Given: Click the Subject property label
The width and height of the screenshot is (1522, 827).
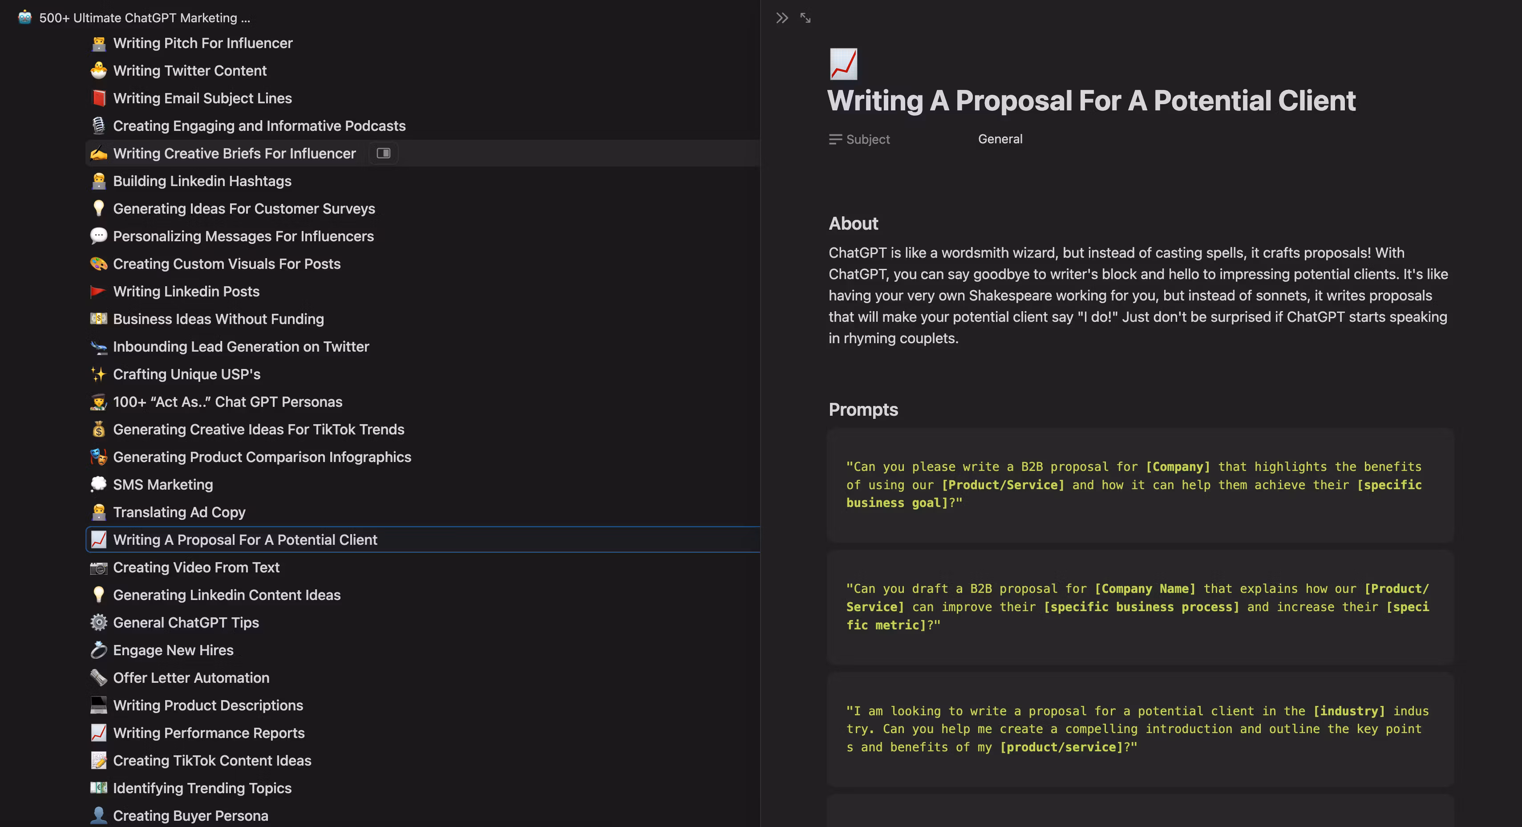Looking at the screenshot, I should pyautogui.click(x=867, y=139).
